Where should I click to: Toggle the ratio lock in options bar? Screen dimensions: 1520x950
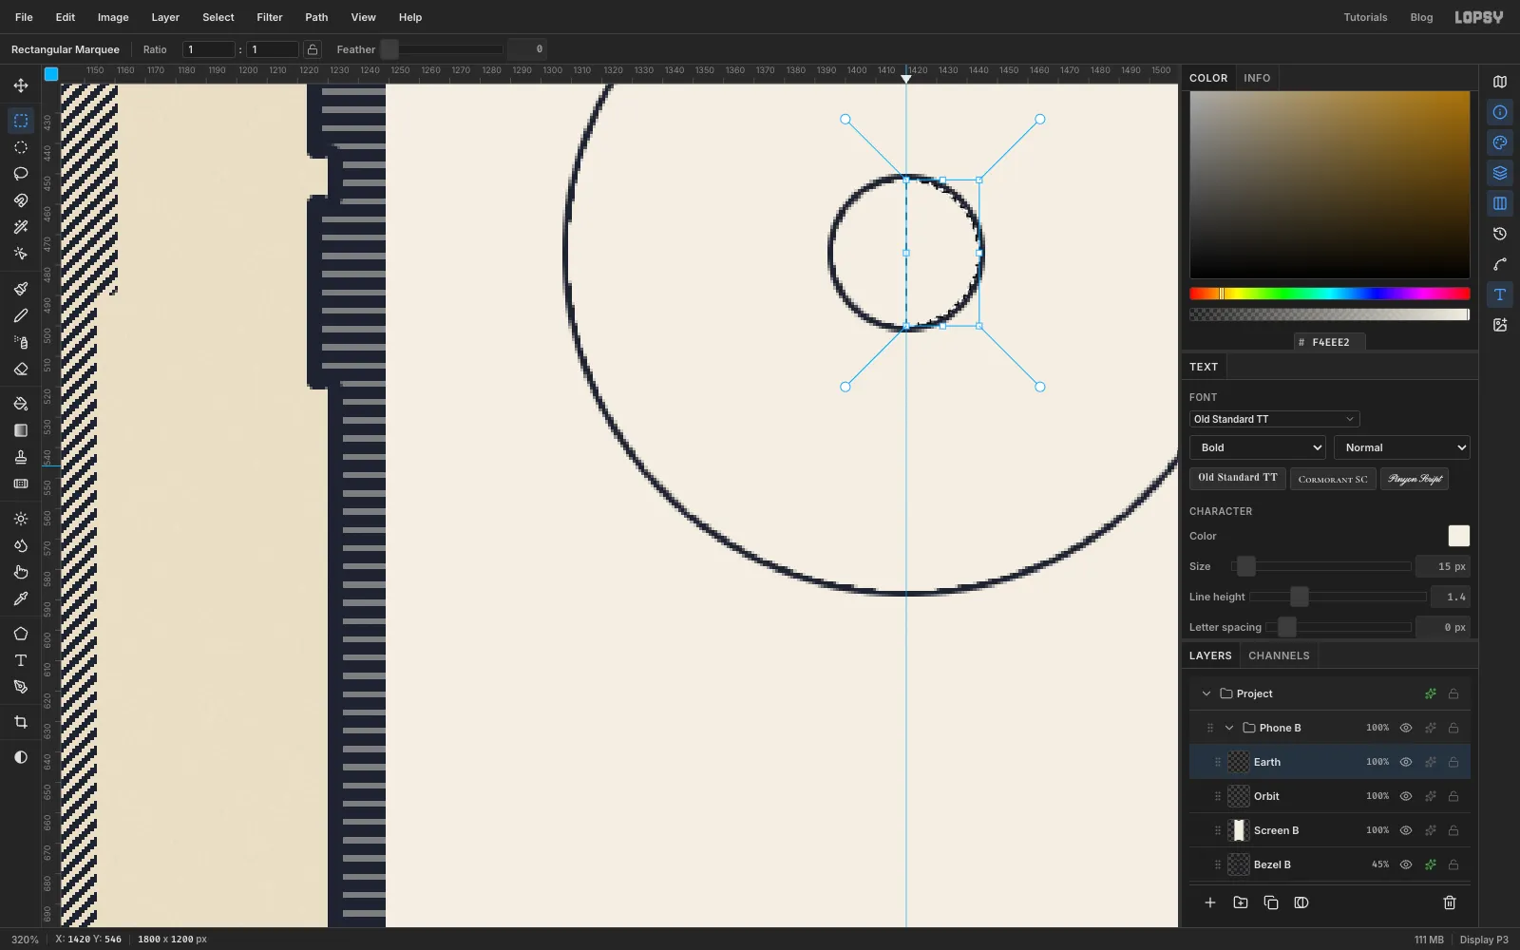(x=313, y=49)
